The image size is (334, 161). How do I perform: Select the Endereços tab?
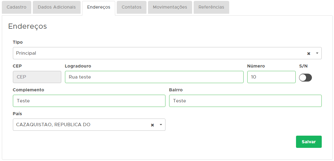point(99,7)
